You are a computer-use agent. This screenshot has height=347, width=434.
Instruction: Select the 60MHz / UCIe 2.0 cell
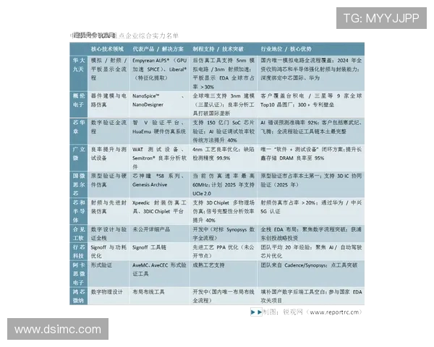point(224,184)
